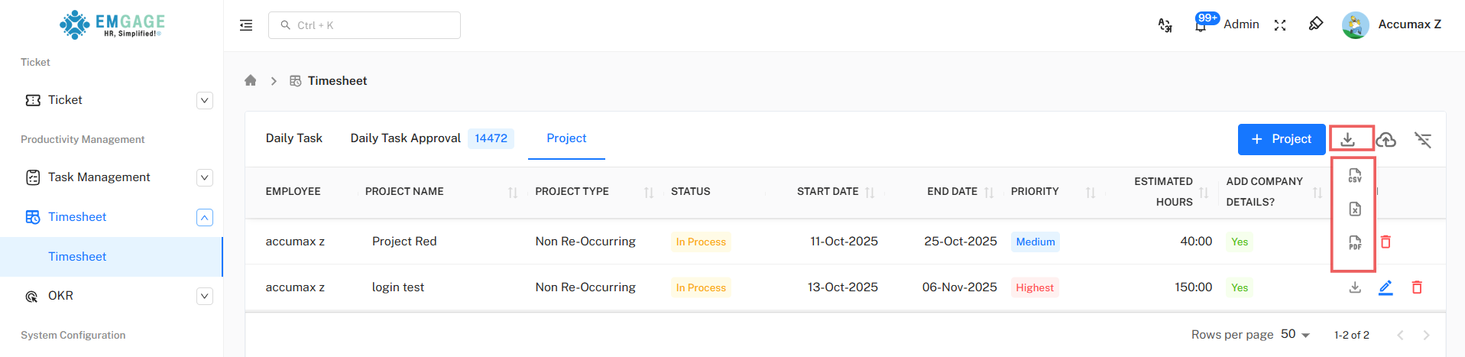Toggle fullscreen mode
Viewport: 1465px width, 357px height.
pyautogui.click(x=1280, y=25)
